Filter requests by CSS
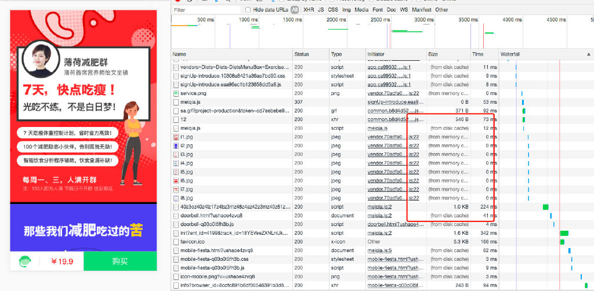 point(332,9)
